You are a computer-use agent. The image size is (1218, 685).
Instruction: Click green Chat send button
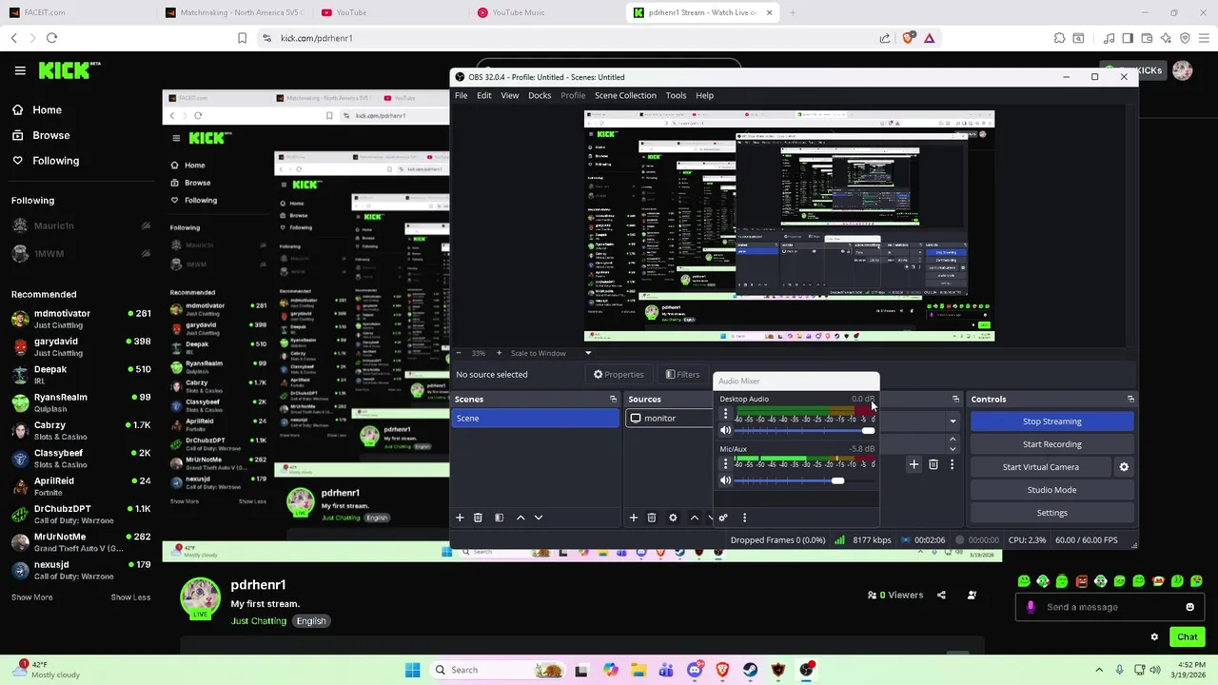(1187, 637)
